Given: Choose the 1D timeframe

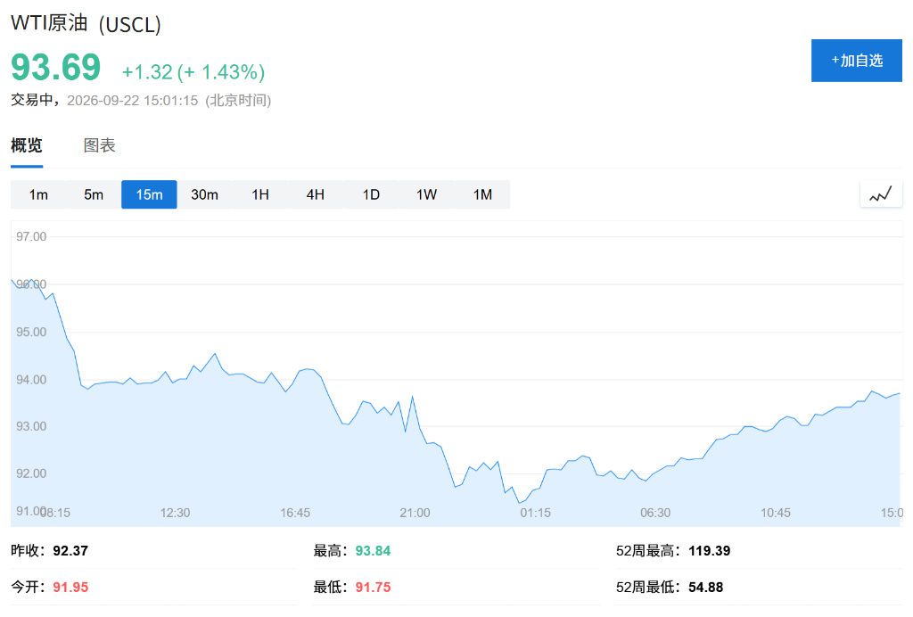Looking at the screenshot, I should (x=371, y=194).
